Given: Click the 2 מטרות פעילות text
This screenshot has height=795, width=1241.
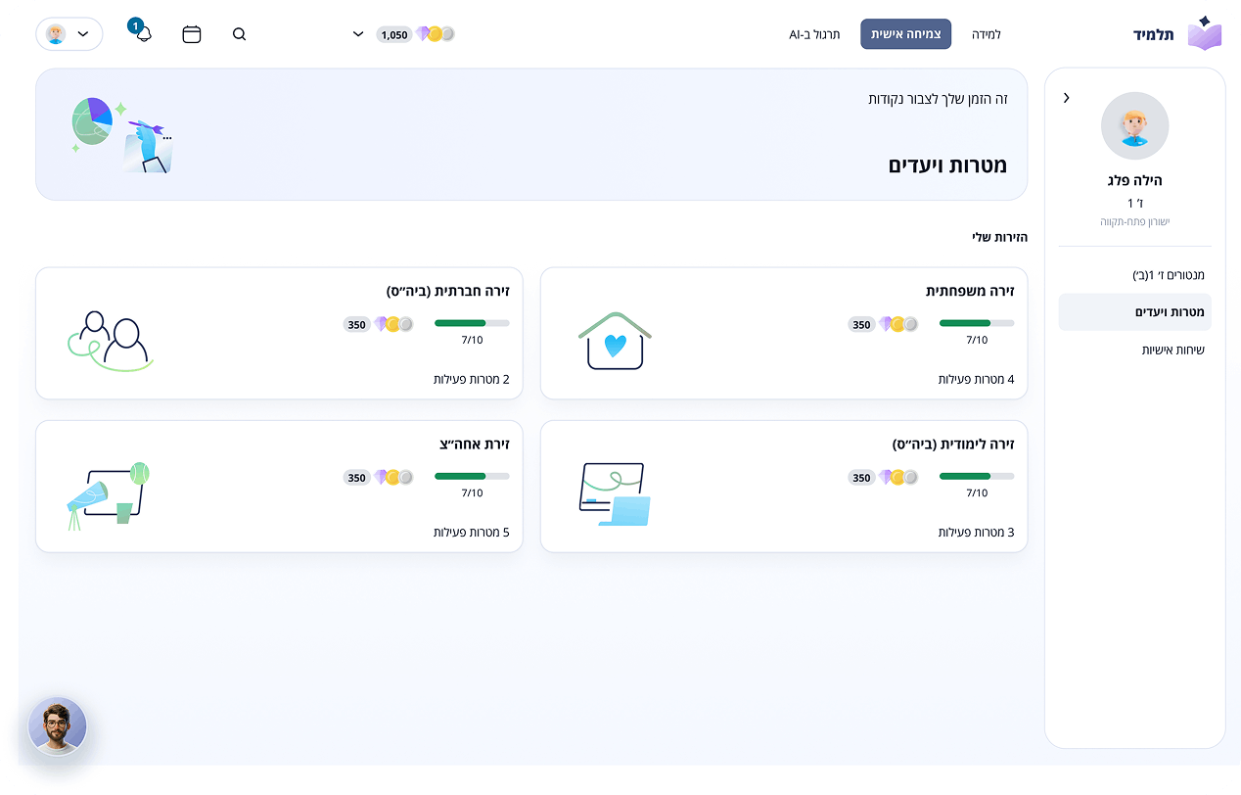Looking at the screenshot, I should pos(472,380).
